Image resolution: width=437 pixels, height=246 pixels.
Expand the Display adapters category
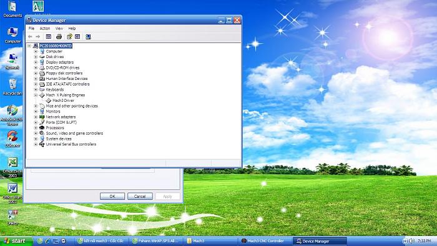coord(36,62)
